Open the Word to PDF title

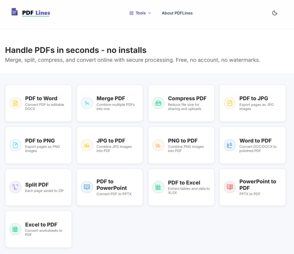pos(255,140)
